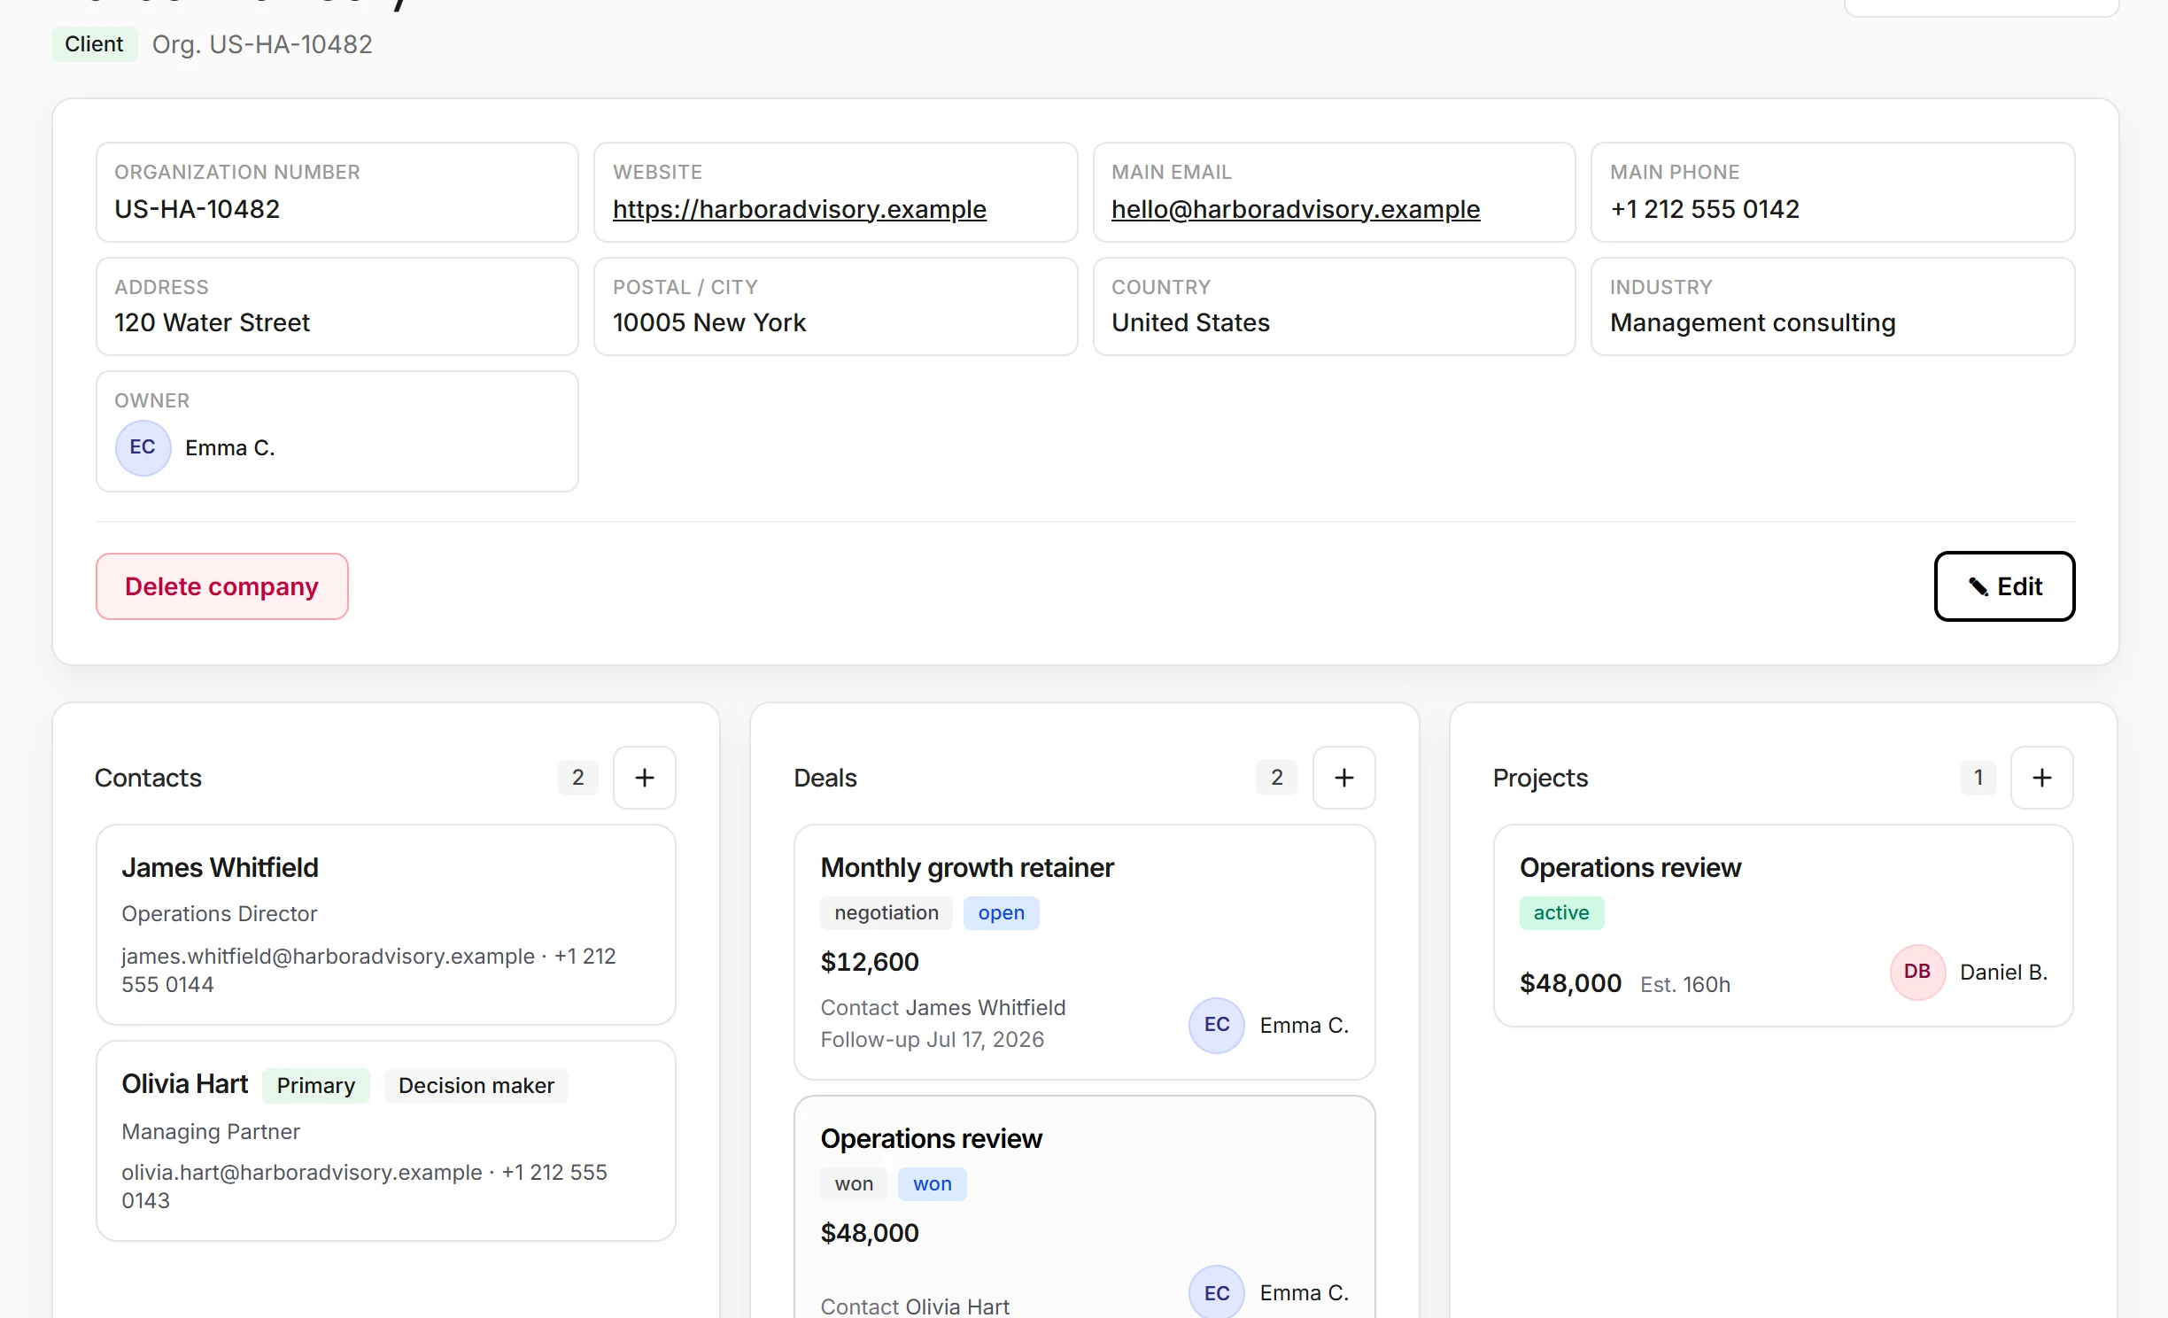Click the address 120 Water Street
The image size is (2168, 1318).
point(212,322)
